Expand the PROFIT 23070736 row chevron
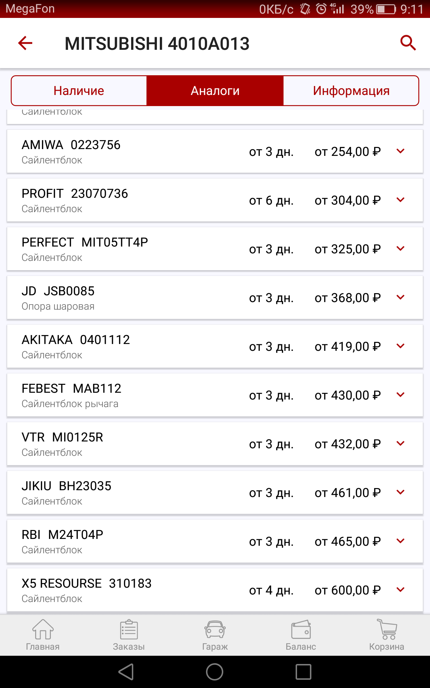 401,200
